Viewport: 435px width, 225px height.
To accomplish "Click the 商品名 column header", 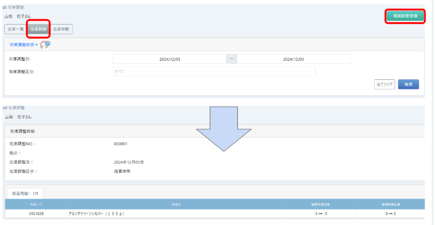I will tap(176, 204).
